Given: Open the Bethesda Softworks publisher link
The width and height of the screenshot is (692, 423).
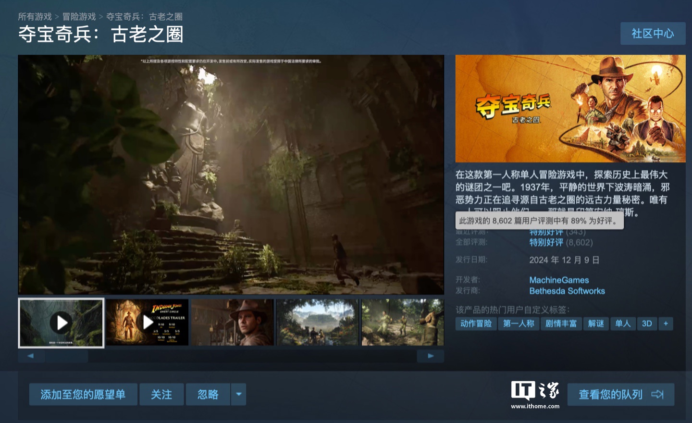Looking at the screenshot, I should pos(567,291).
